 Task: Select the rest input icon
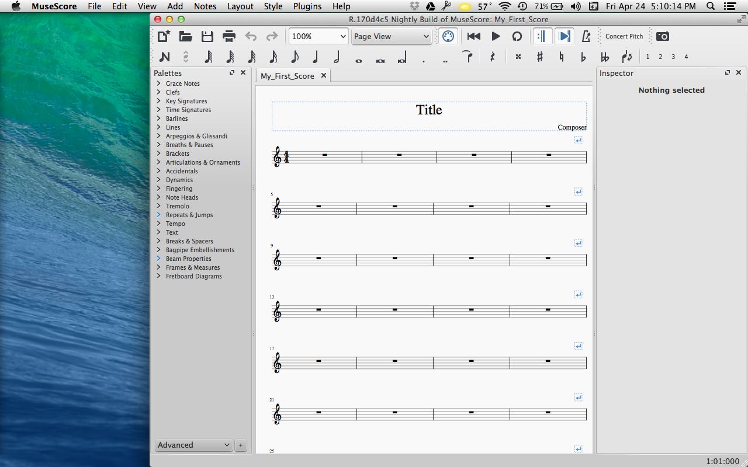tap(492, 57)
